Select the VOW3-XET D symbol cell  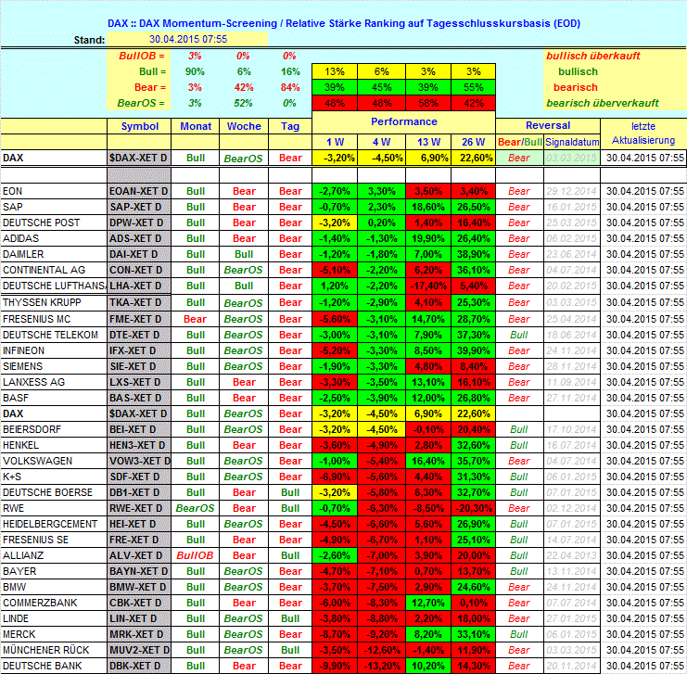[x=139, y=461]
